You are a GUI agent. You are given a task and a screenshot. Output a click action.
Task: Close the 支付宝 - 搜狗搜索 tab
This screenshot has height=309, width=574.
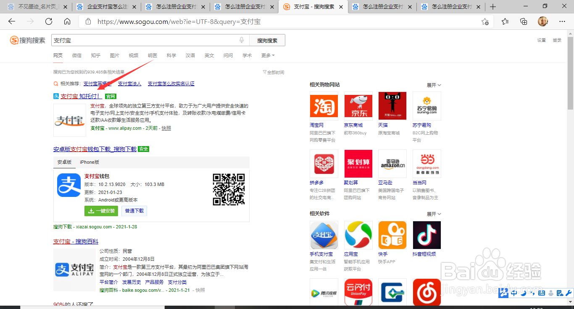click(x=341, y=7)
